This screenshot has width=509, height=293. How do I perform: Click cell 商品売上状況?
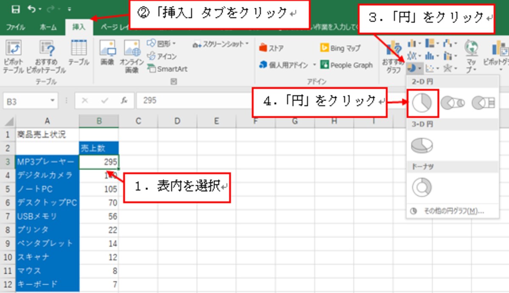pyautogui.click(x=47, y=135)
